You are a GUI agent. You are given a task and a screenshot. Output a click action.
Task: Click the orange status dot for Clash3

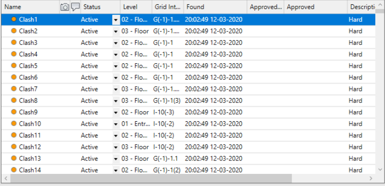coord(14,43)
